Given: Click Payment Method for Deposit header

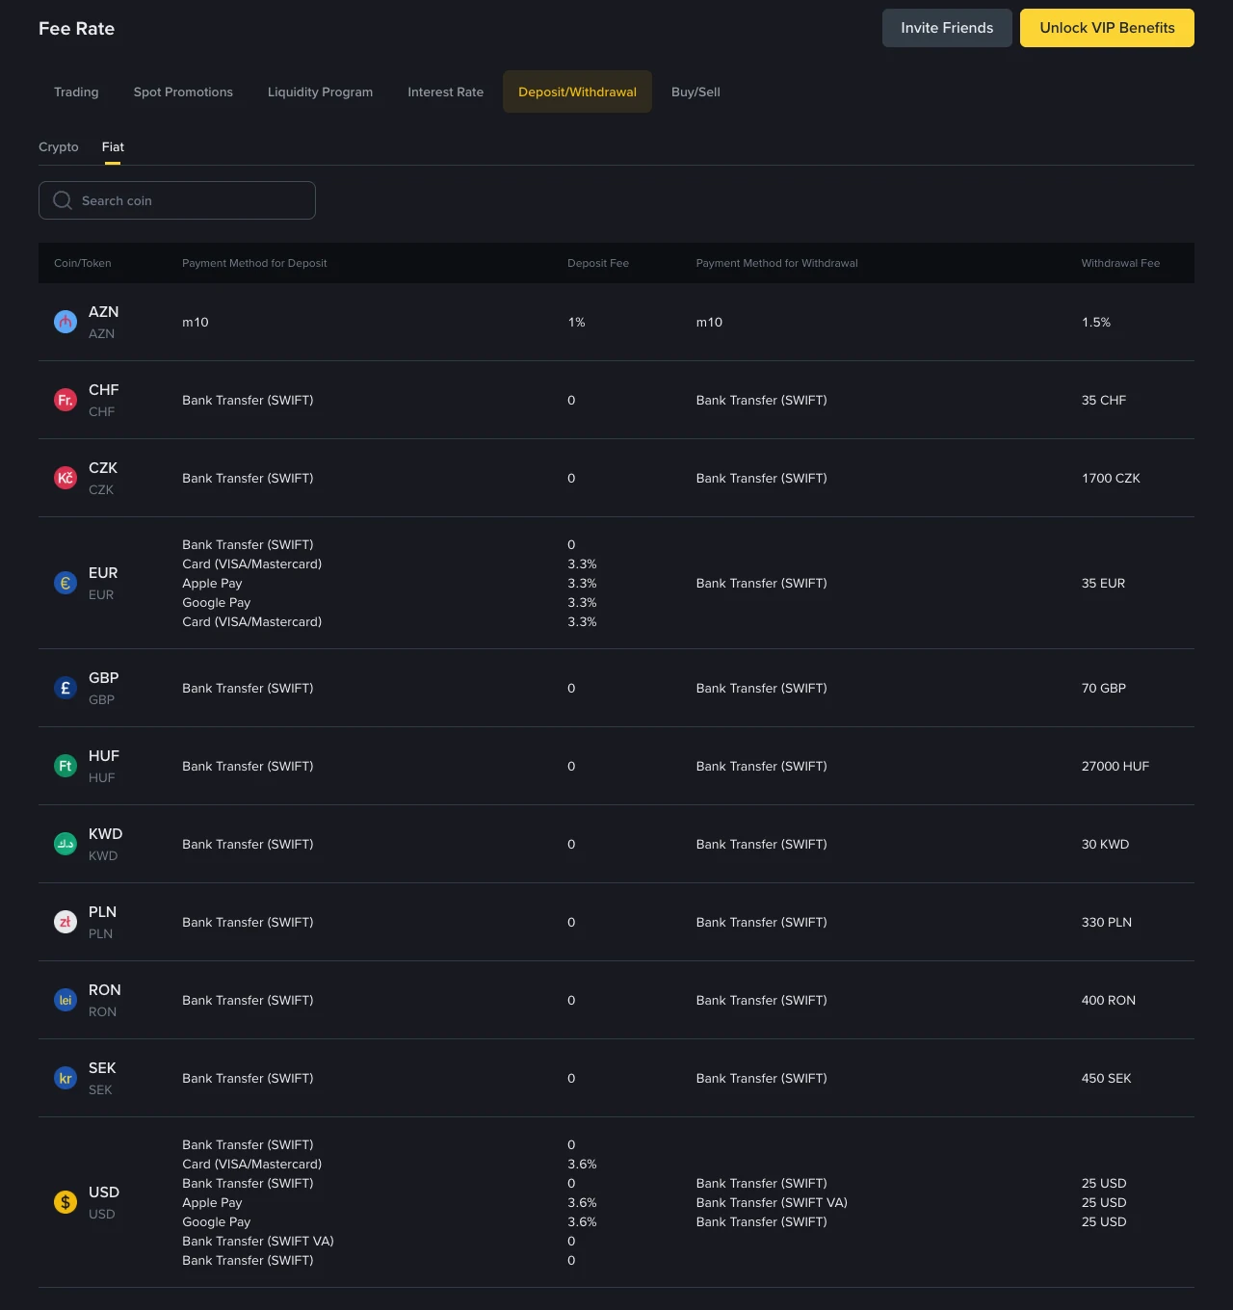Looking at the screenshot, I should [254, 263].
